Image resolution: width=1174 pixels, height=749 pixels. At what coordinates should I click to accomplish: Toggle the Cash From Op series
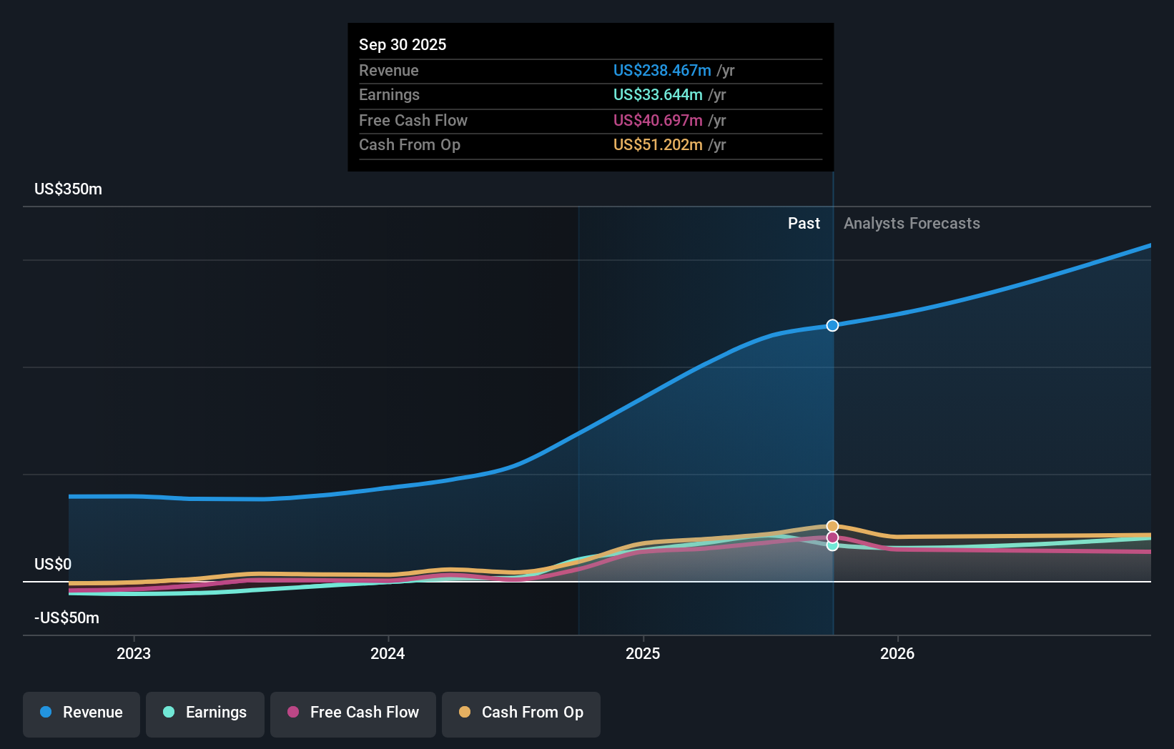[x=521, y=713]
